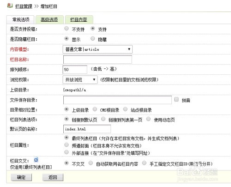Choose 链接到列表第一页 list option
This screenshot has width=231, height=187.
[103, 119]
